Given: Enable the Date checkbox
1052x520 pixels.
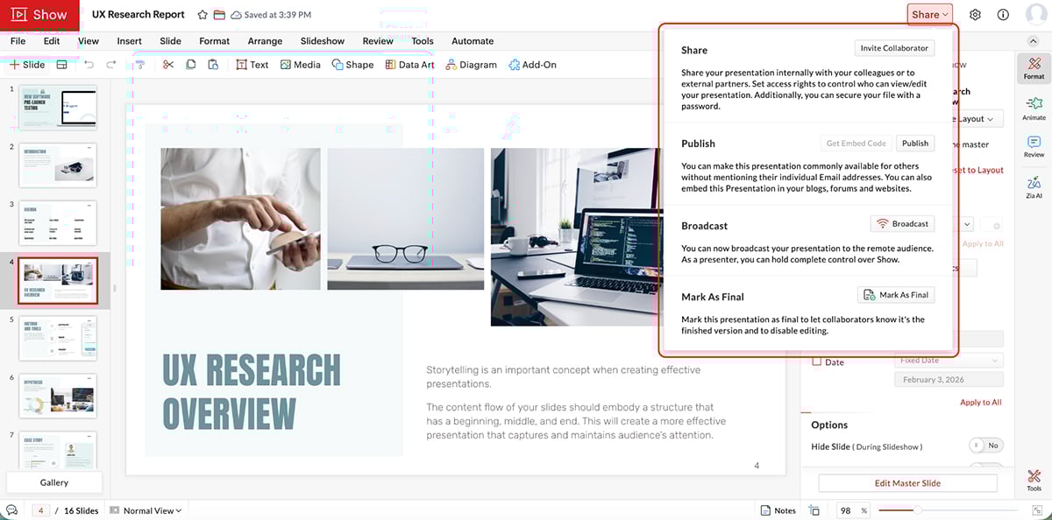Looking at the screenshot, I should click(x=817, y=362).
